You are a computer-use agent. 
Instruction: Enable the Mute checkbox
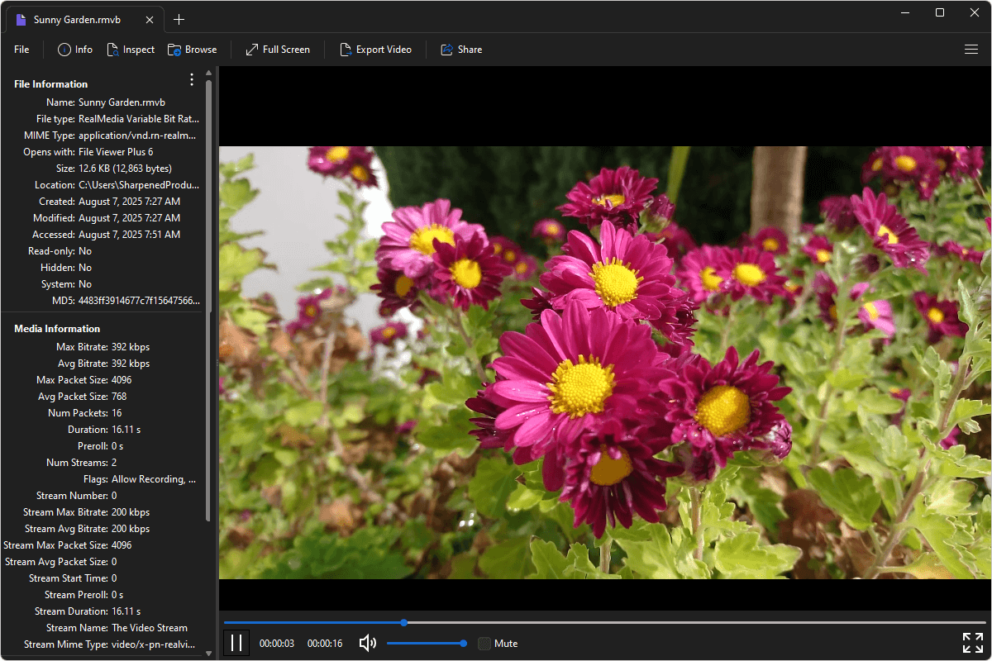484,643
